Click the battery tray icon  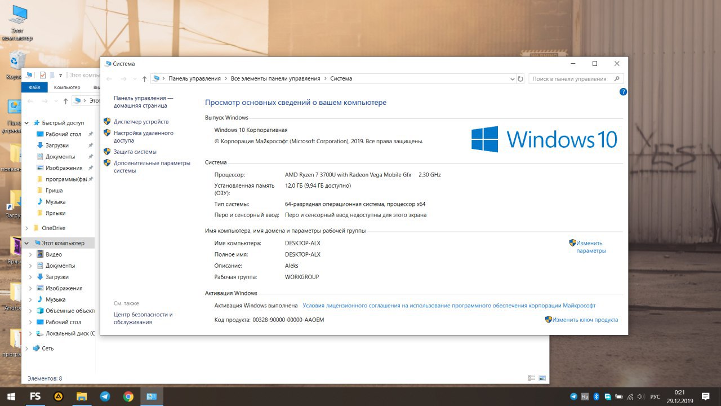point(619,396)
